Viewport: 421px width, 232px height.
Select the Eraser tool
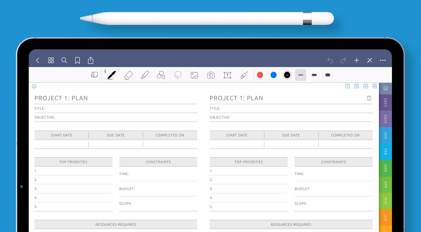tap(128, 75)
